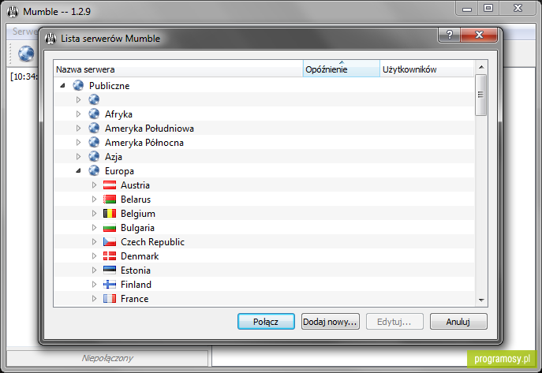Click the Finland flag icon
This screenshot has width=542, height=373.
tap(110, 285)
